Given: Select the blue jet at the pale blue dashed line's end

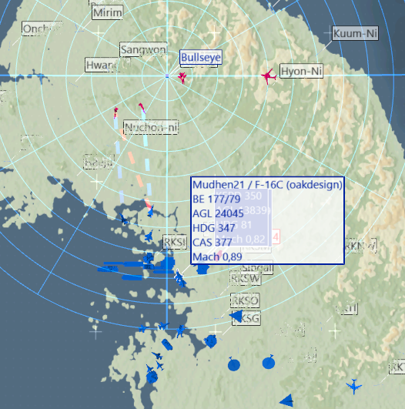Looking at the screenshot, I should tap(124, 219).
